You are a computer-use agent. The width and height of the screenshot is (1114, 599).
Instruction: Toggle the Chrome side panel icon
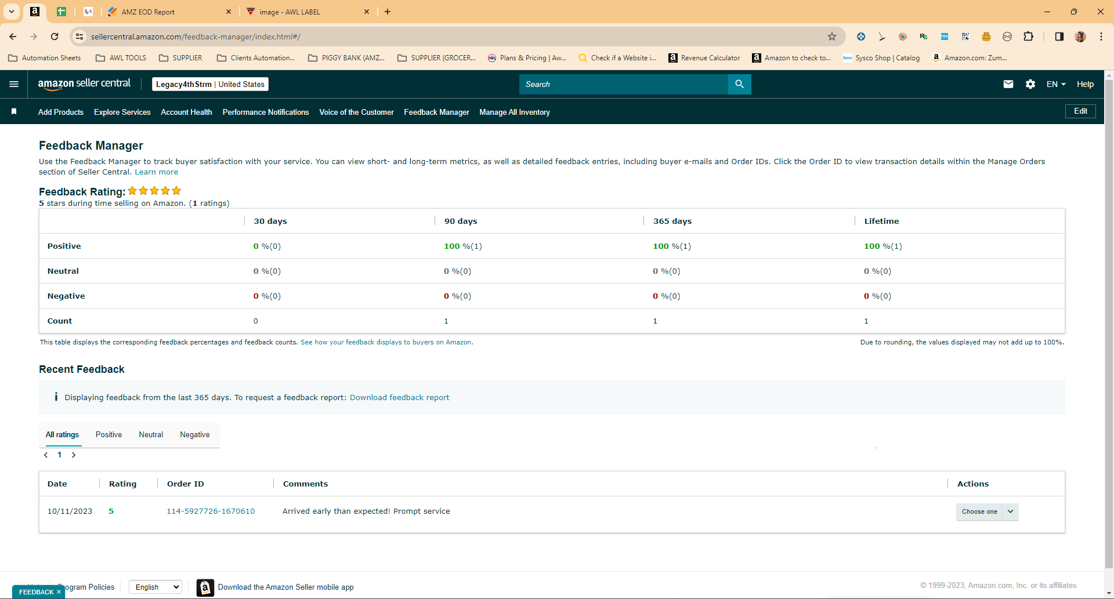click(x=1059, y=37)
